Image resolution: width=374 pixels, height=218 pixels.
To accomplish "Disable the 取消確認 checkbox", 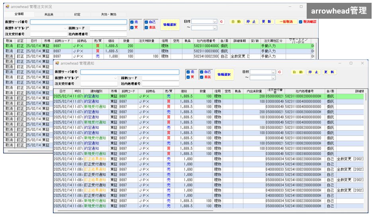I will pos(301,22).
